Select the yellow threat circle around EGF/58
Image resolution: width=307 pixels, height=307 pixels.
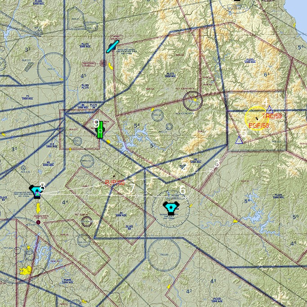(256, 118)
